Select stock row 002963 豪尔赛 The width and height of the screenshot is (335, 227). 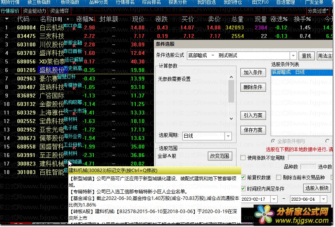[77, 79]
